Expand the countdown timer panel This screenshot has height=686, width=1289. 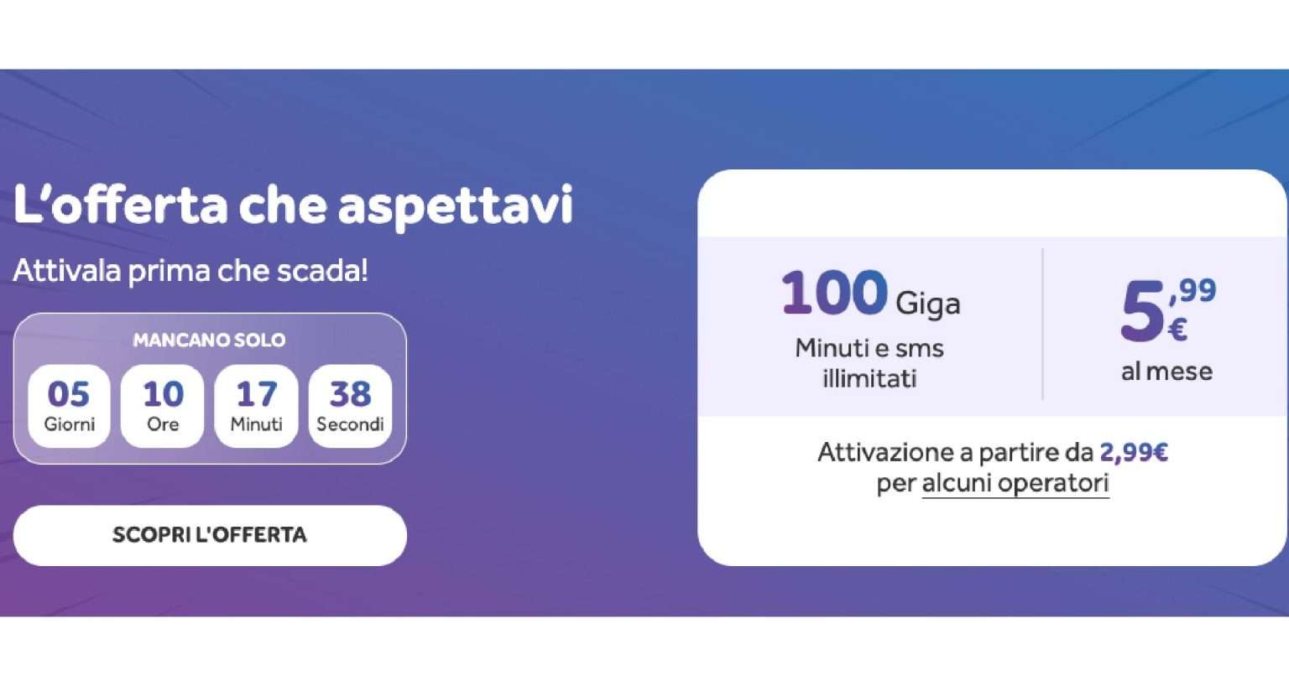[209, 387]
